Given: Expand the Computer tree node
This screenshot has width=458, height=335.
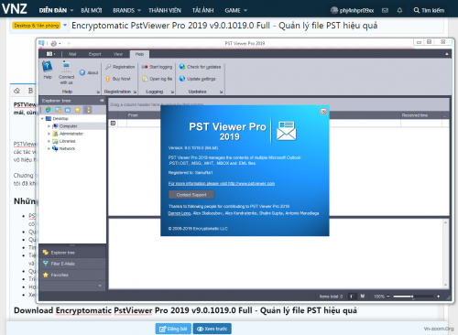Looking at the screenshot, I should pos(49,126).
